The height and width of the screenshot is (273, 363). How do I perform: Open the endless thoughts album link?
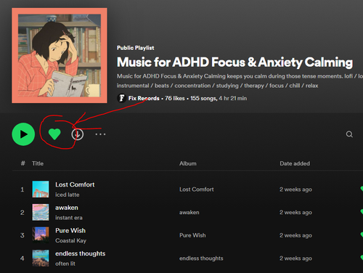point(201,258)
